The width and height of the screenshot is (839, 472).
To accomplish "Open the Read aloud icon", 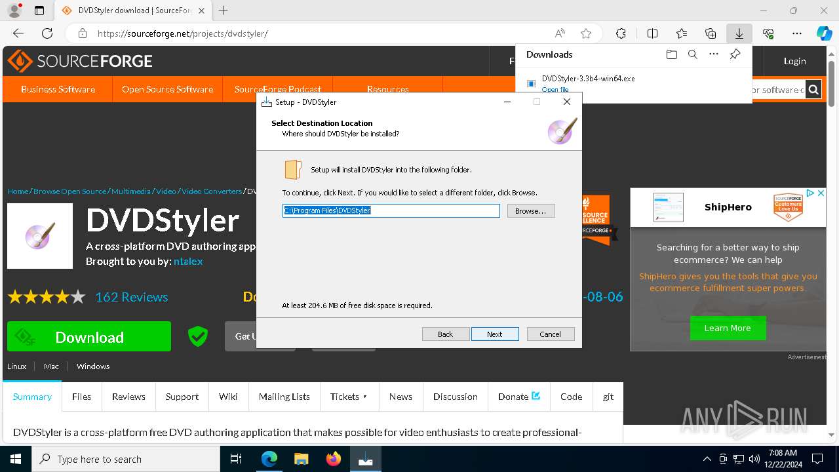I will pos(560,33).
